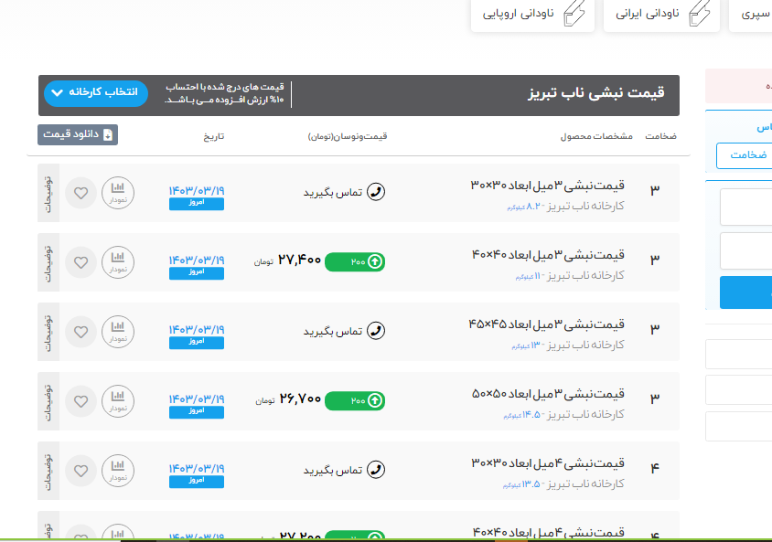Click first empty input field in right sidebar
The height and width of the screenshot is (542, 772).
746,207
